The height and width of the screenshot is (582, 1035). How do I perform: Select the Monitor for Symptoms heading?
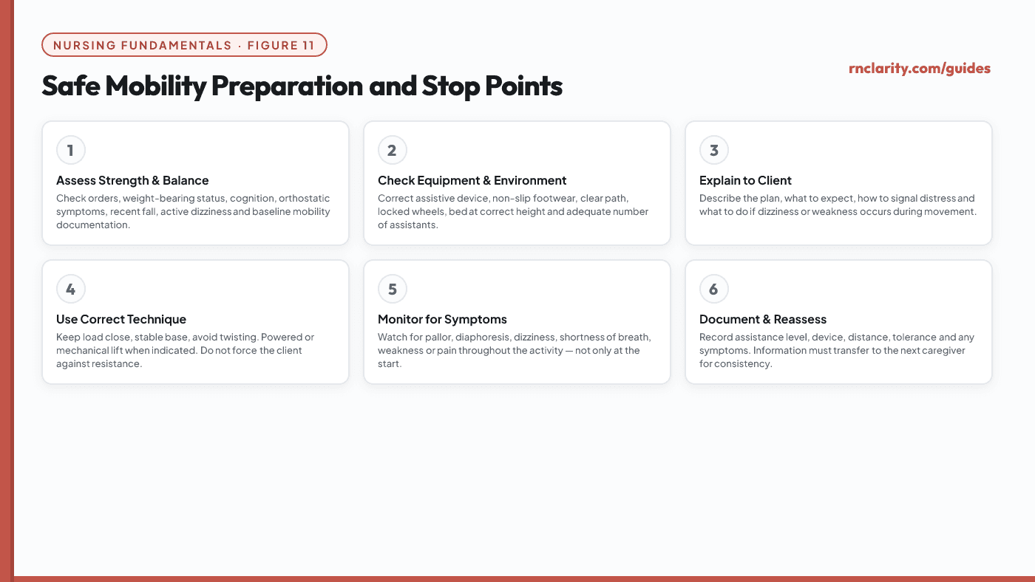coord(442,320)
